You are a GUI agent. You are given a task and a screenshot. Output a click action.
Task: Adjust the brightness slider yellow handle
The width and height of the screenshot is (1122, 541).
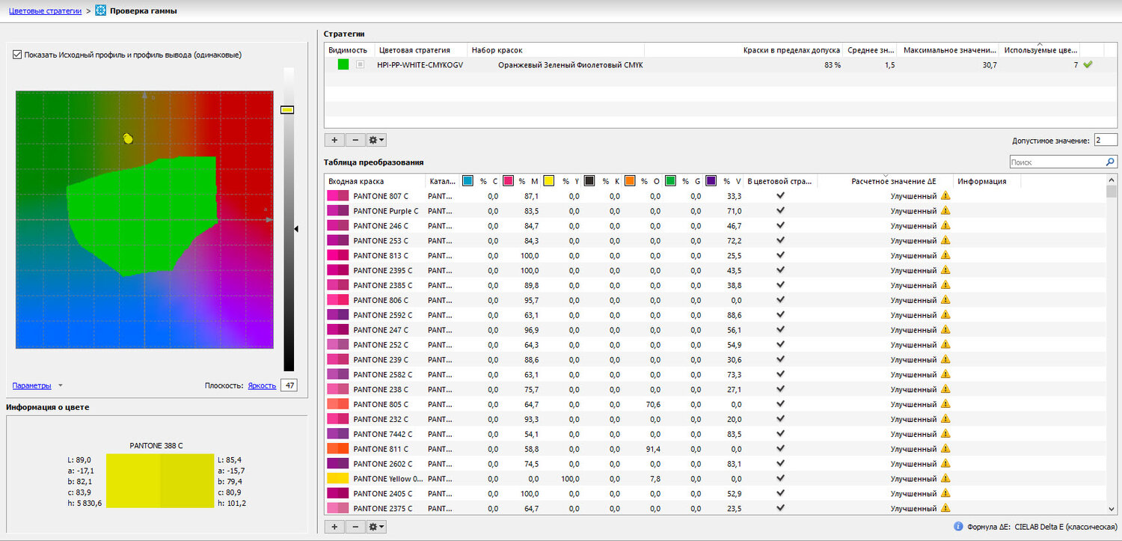click(287, 110)
